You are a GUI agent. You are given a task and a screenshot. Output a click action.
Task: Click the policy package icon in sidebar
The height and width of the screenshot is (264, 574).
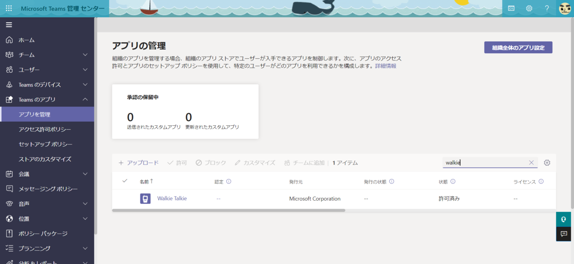tap(9, 234)
